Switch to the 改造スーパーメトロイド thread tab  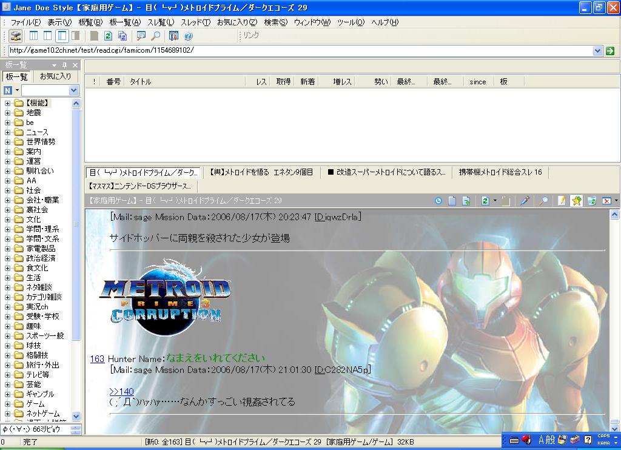tap(386, 172)
